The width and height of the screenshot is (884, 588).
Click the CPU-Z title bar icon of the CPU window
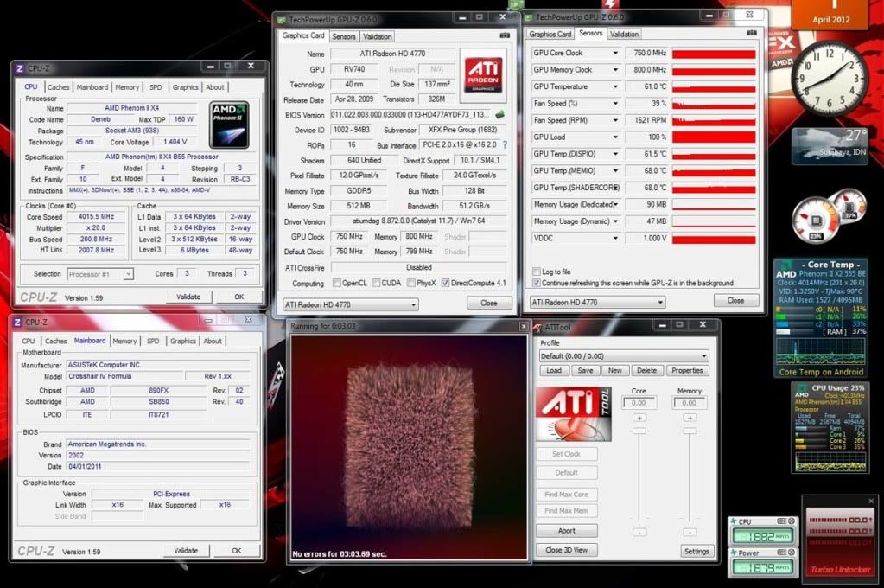(x=20, y=68)
